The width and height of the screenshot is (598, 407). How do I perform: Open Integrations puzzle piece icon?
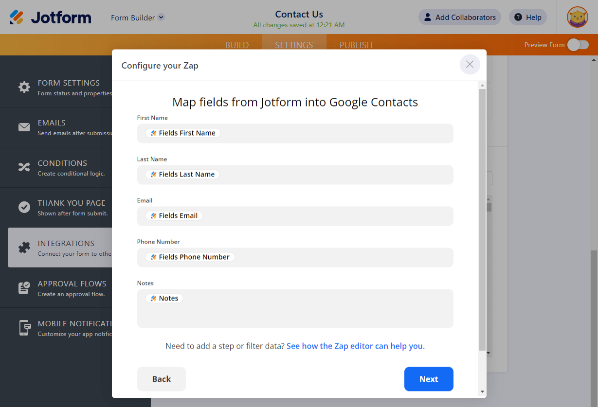(x=24, y=248)
